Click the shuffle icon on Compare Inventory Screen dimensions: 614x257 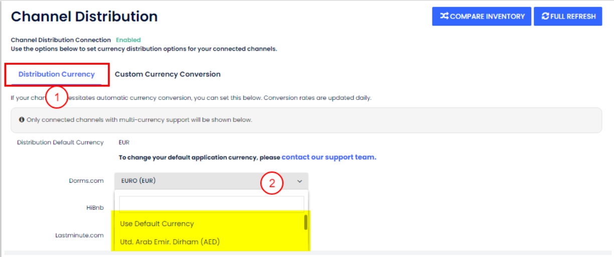pos(444,16)
